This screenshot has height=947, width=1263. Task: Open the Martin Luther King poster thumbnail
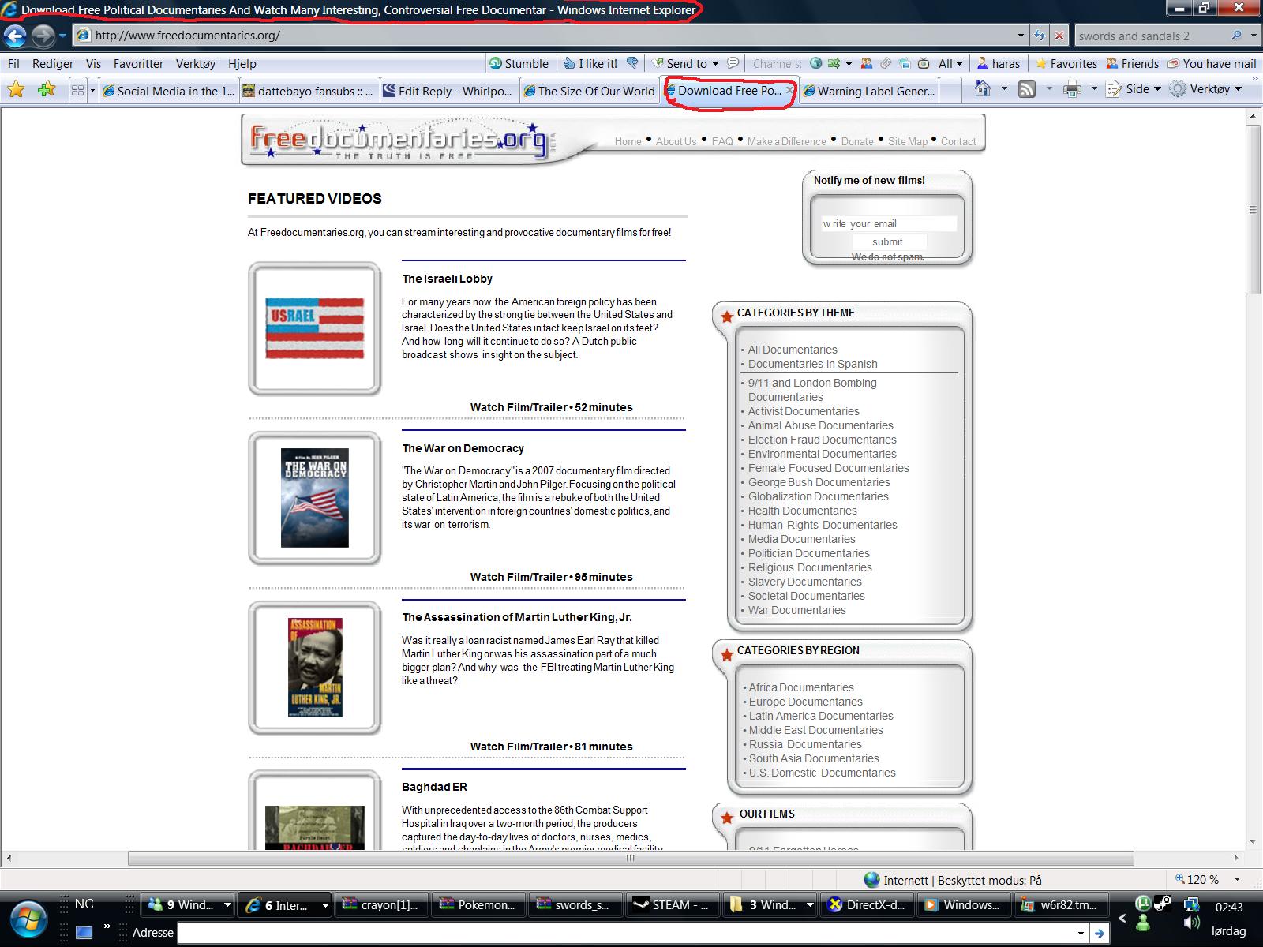315,668
